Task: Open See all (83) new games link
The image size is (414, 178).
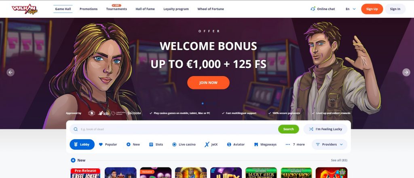Action: coord(339,160)
